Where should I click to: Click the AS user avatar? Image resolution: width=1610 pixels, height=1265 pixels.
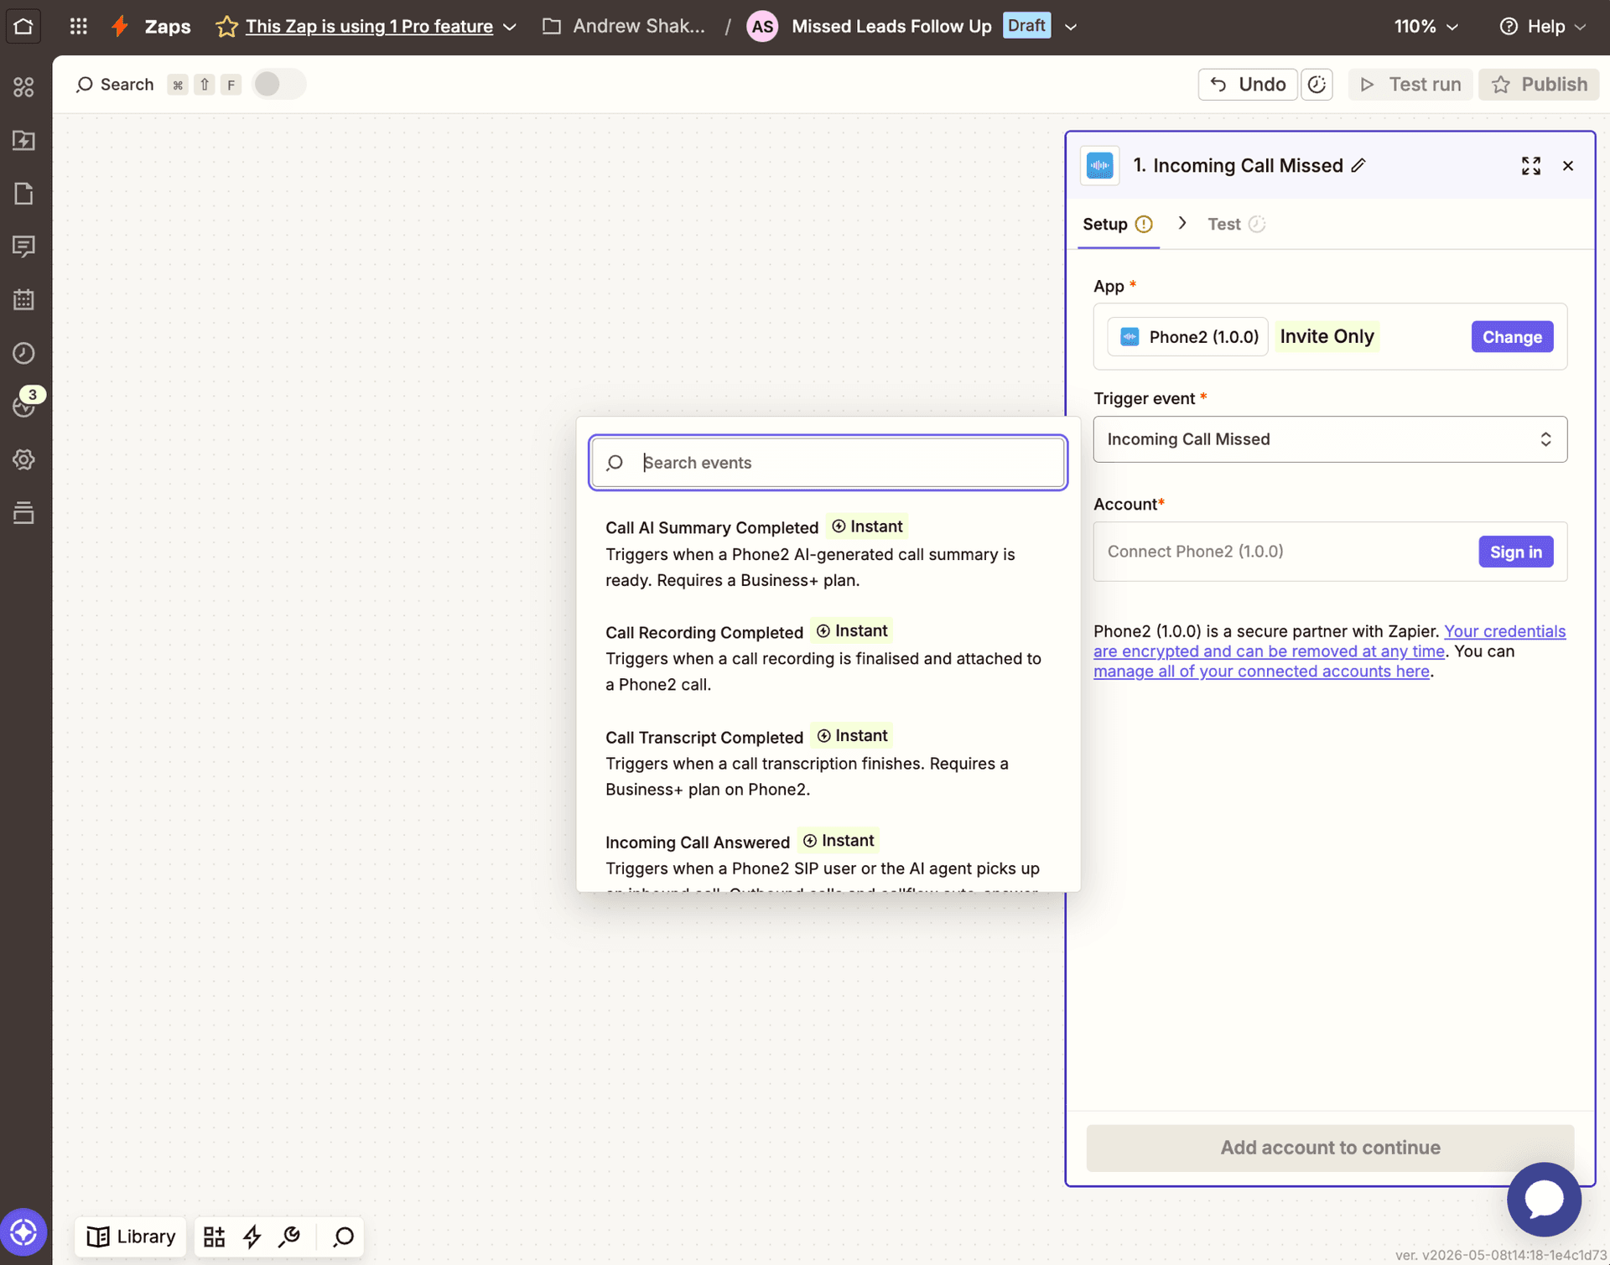(x=762, y=26)
